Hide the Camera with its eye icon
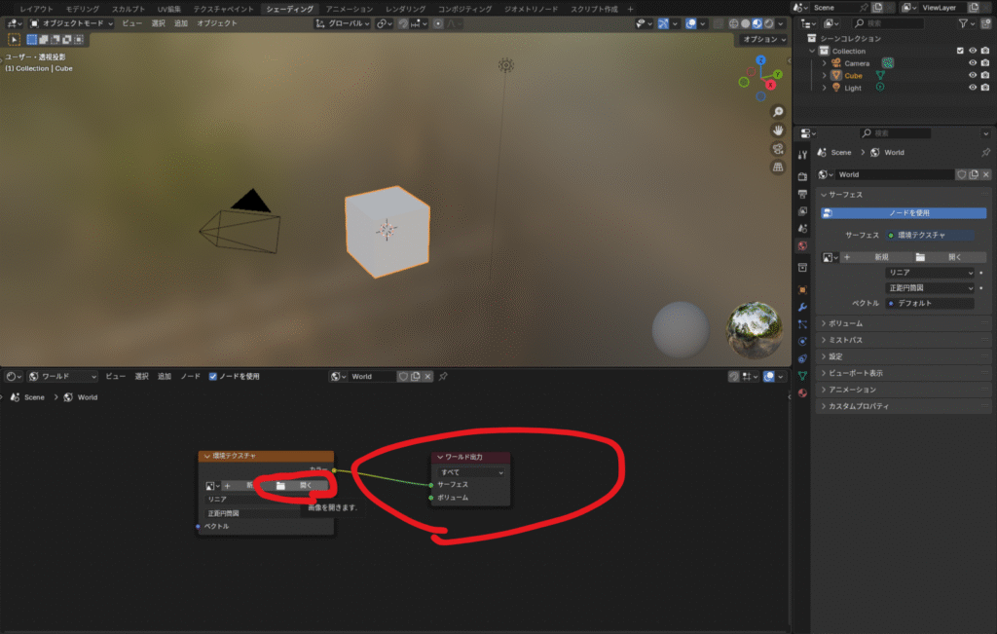Image resolution: width=997 pixels, height=634 pixels. [973, 63]
